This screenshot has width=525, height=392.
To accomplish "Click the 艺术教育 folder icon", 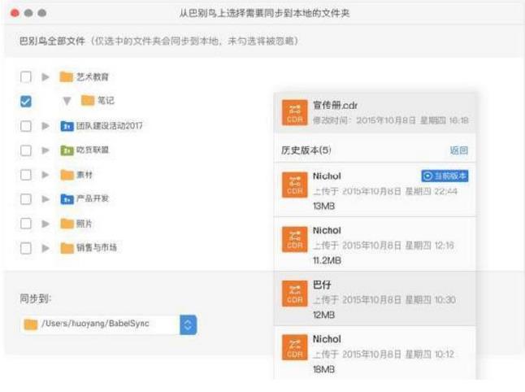I will 66,77.
